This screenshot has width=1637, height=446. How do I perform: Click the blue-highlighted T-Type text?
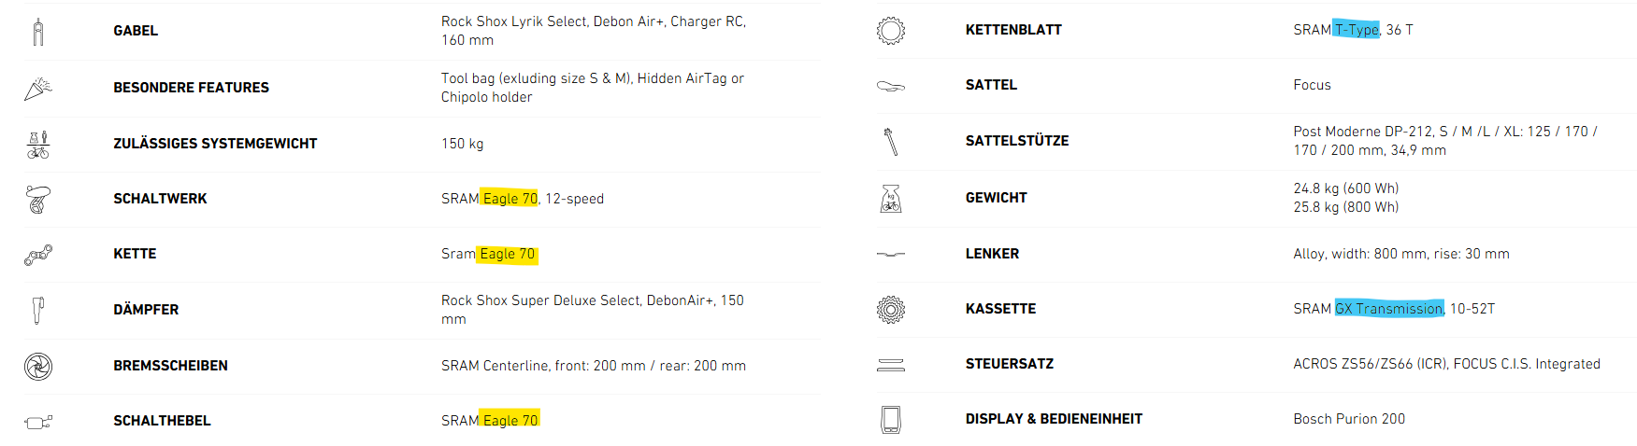tap(1357, 30)
